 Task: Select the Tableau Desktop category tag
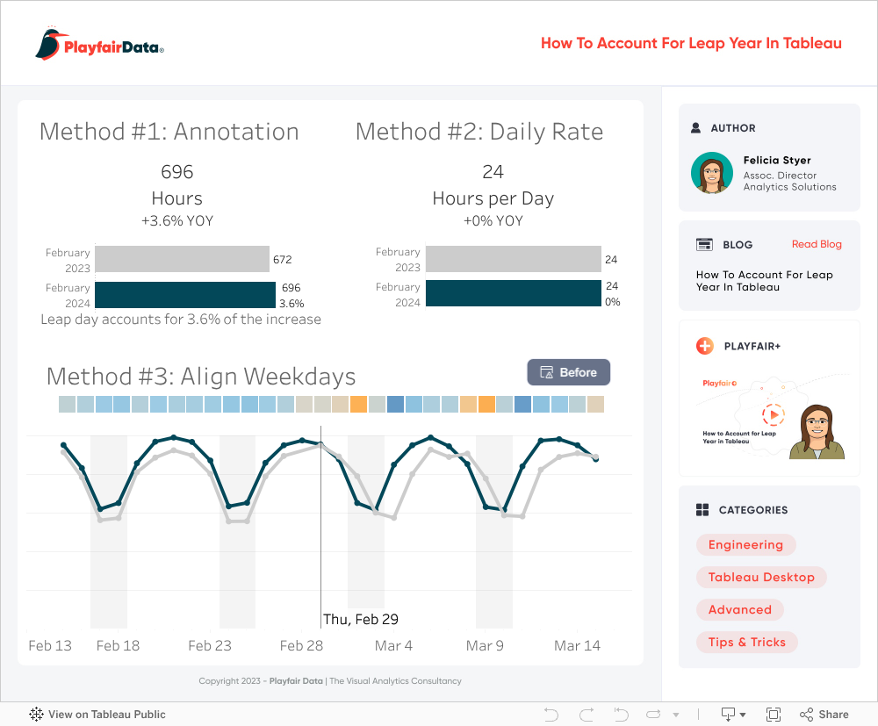coord(761,577)
